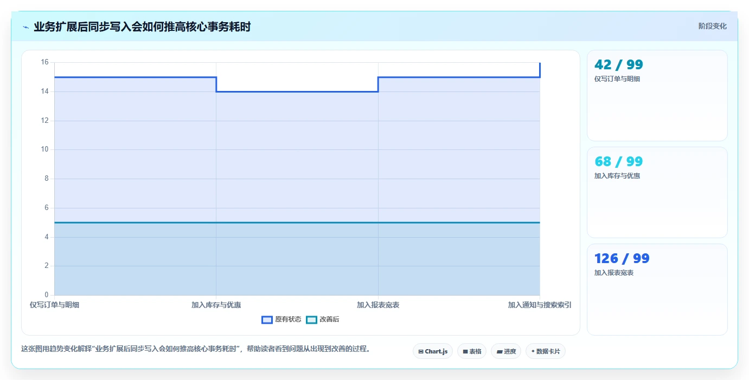Open the 68 / 99 加入库存与优惠 card
The height and width of the screenshot is (380, 749).
click(x=657, y=192)
